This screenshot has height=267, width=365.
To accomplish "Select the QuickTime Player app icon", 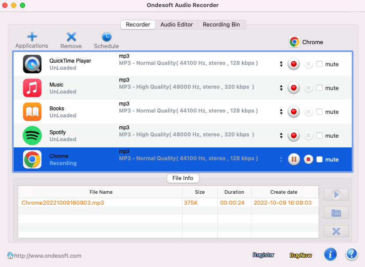I will 32,64.
